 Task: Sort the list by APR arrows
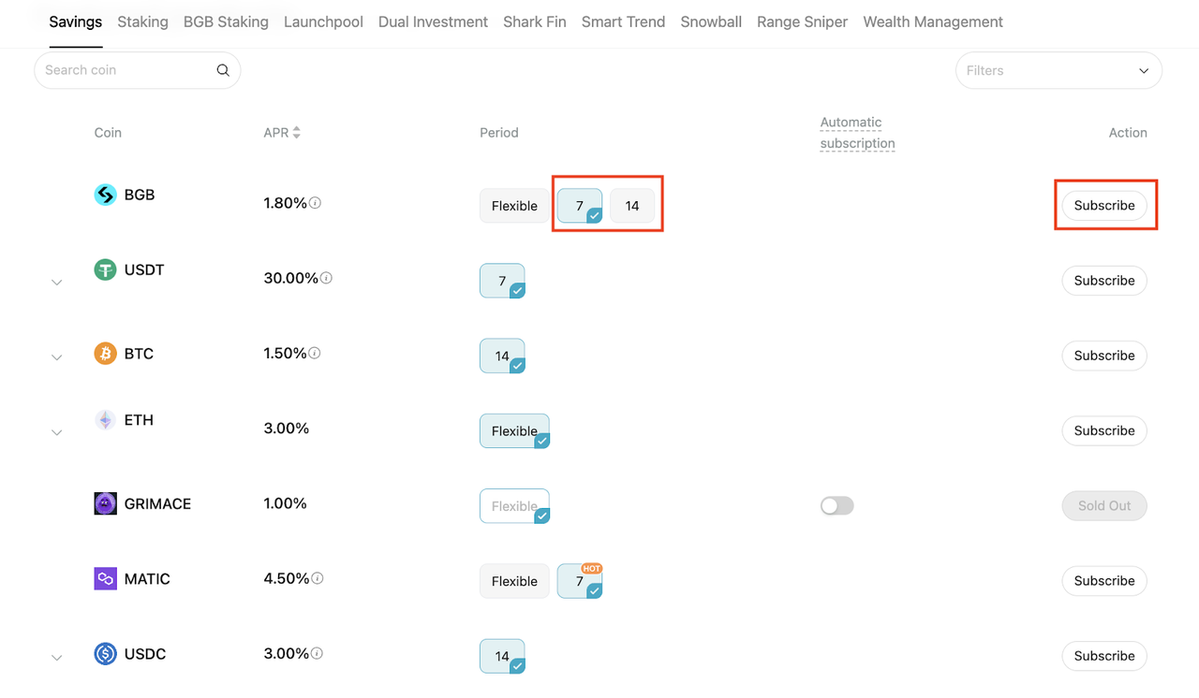coord(296,133)
